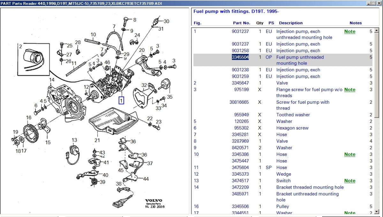Image resolution: width=383 pixels, height=217 pixels.
Task: Open Note for Injection pump 9031237
Action: point(349,31)
